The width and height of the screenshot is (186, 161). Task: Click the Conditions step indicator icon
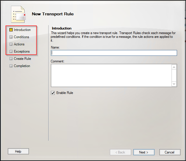11,37
